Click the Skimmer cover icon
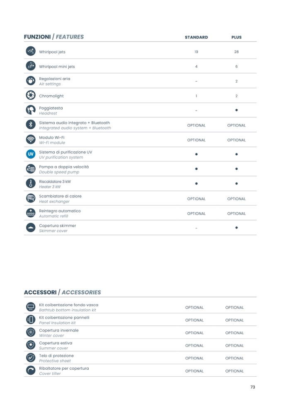The image size is (281, 397). click(30, 228)
